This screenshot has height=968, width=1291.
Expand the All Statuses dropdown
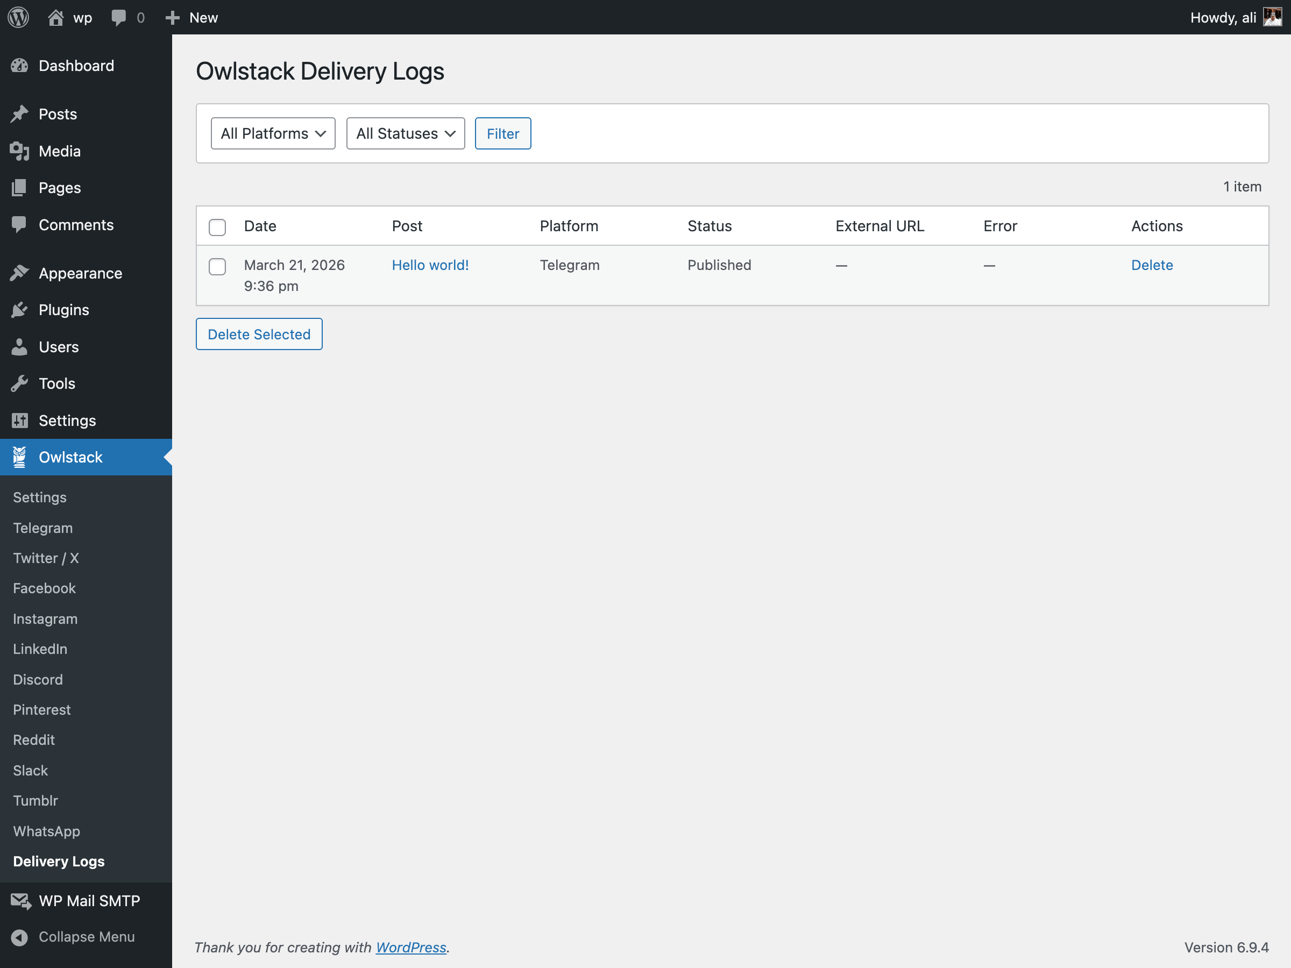coord(405,133)
